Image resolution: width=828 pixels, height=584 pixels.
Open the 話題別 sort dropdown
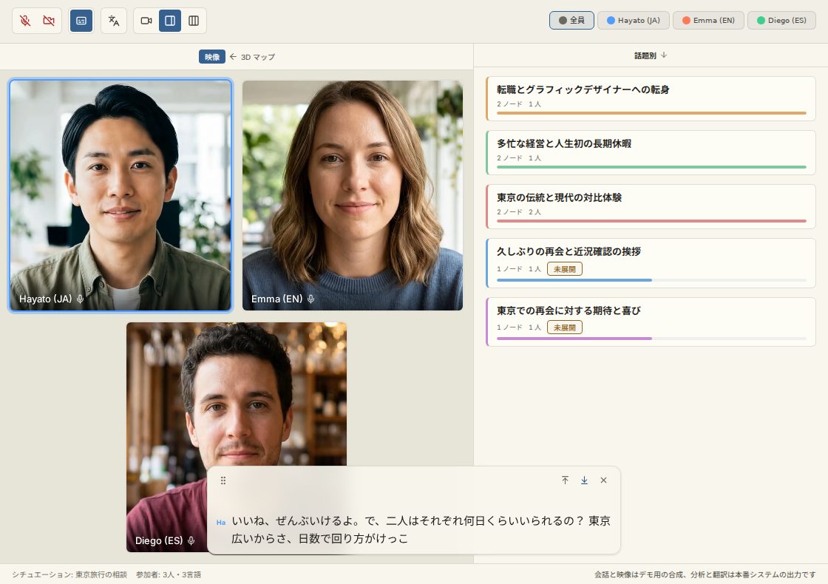point(651,55)
